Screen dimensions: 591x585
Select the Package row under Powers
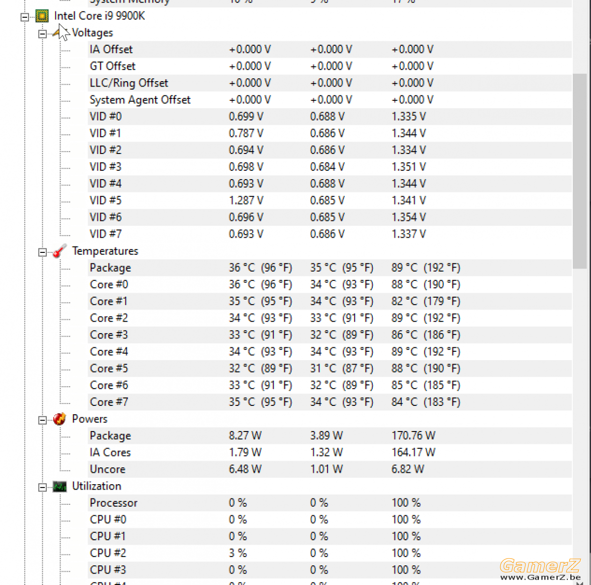329,435
